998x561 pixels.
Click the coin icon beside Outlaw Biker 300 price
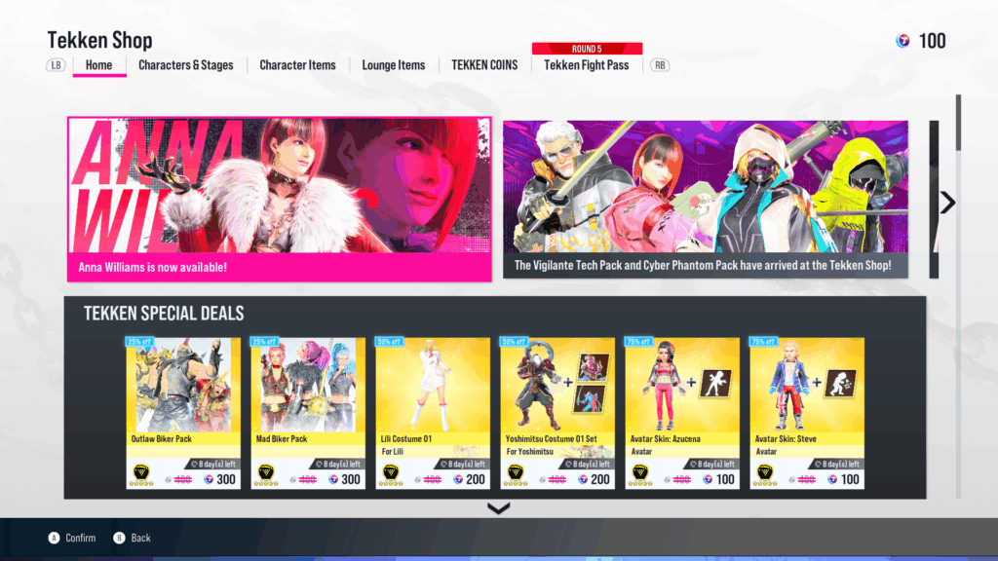pos(209,479)
